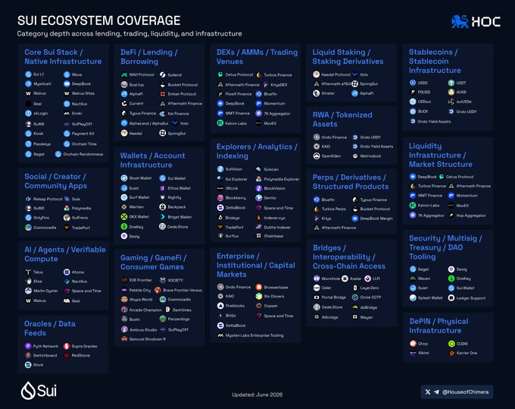515x409 pixels.
Task: Click the "EVE Frontier" label
Action: click(x=141, y=280)
